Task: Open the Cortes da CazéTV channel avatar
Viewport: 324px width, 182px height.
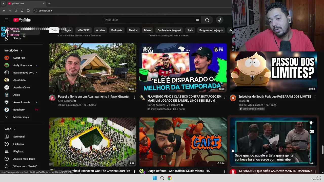Action: click(x=142, y=98)
